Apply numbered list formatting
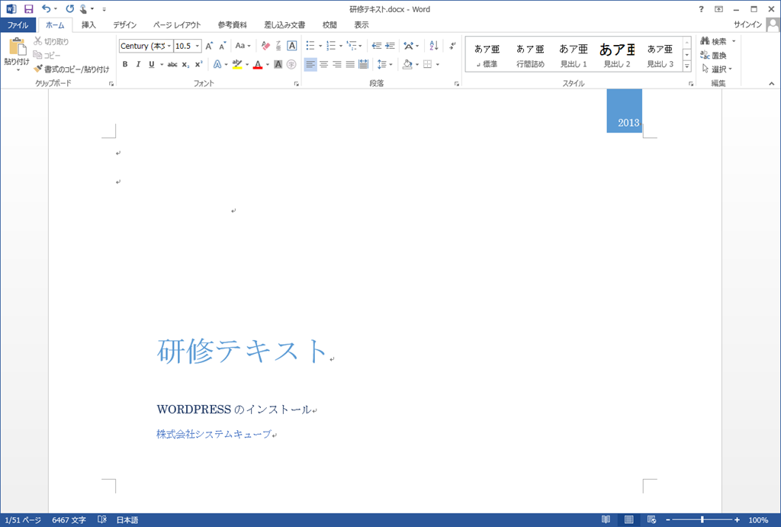781x527 pixels. coord(331,46)
